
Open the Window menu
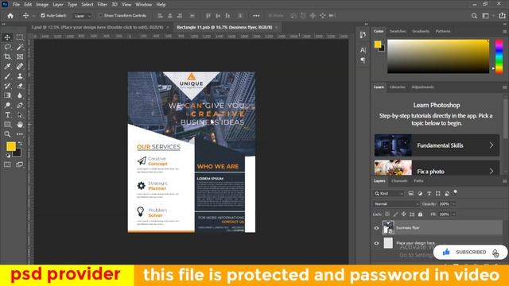143,5
